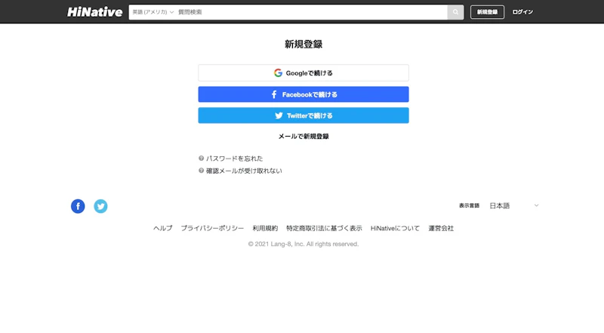The image size is (604, 333).
Task: Click the 新規登録 header button
Action: tap(487, 12)
